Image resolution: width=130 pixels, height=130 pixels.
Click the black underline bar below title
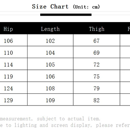(66, 15)
